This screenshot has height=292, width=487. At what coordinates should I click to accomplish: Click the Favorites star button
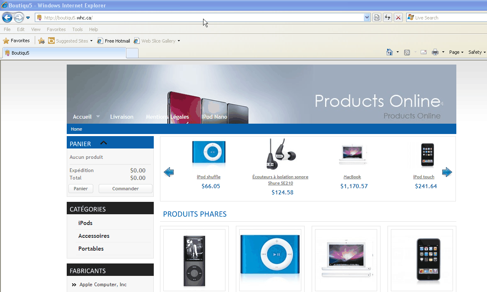click(16, 41)
